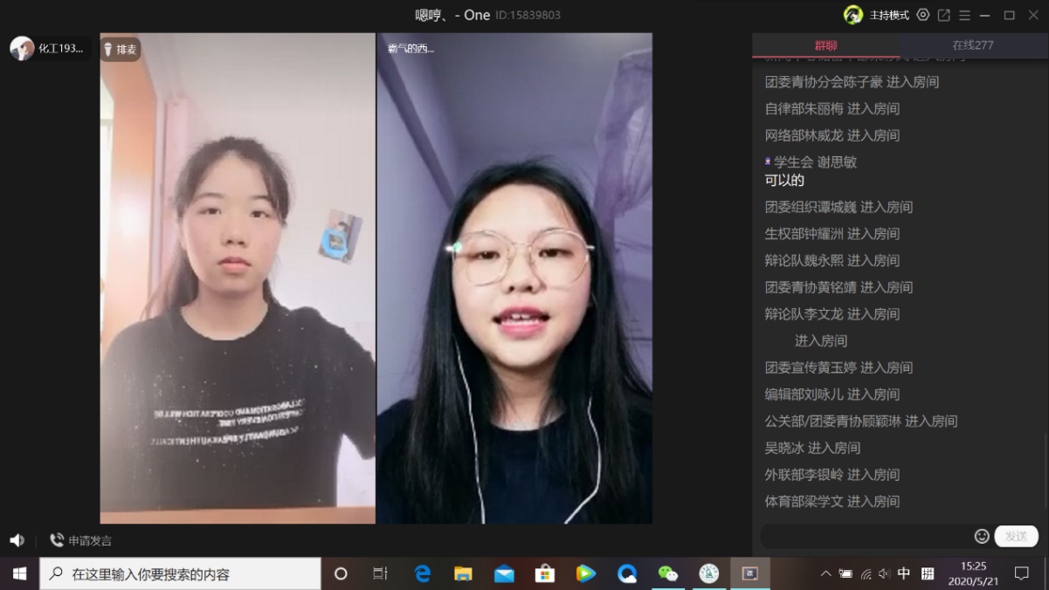Switch to the 群聊 group chat tab
The height and width of the screenshot is (590, 1049).
825,45
